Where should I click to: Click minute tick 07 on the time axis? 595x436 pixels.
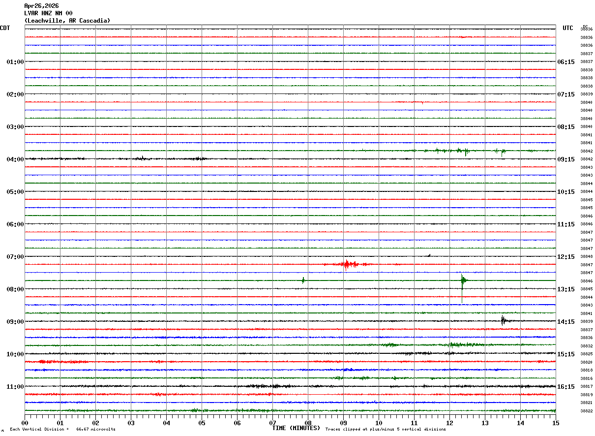272,423
